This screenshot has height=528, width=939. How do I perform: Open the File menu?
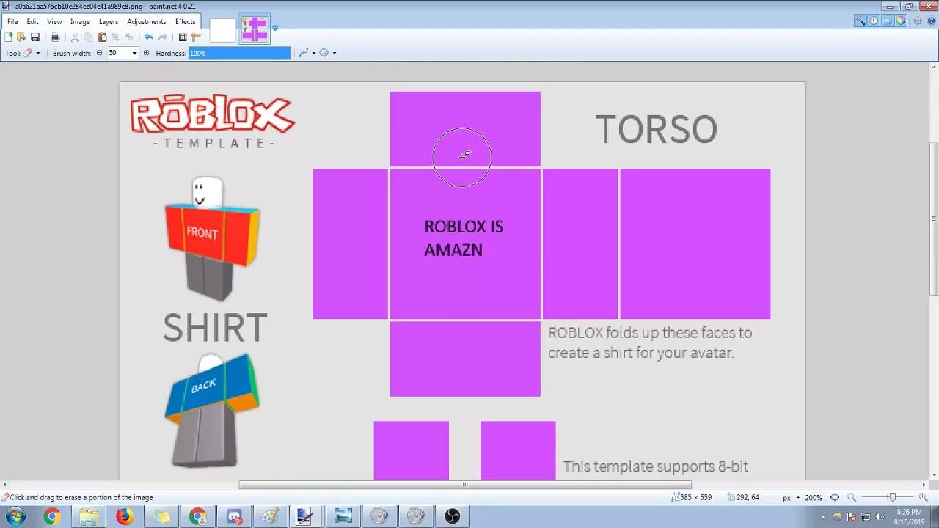12,22
